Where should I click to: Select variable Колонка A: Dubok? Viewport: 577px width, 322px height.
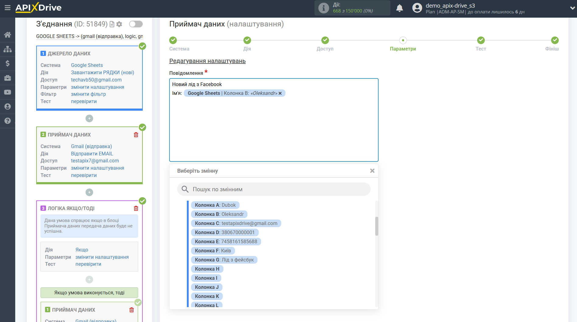[215, 205]
